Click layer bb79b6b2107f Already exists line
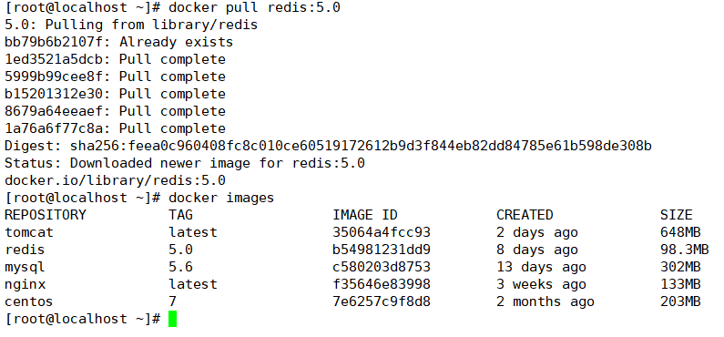The height and width of the screenshot is (337, 724). coord(118,43)
